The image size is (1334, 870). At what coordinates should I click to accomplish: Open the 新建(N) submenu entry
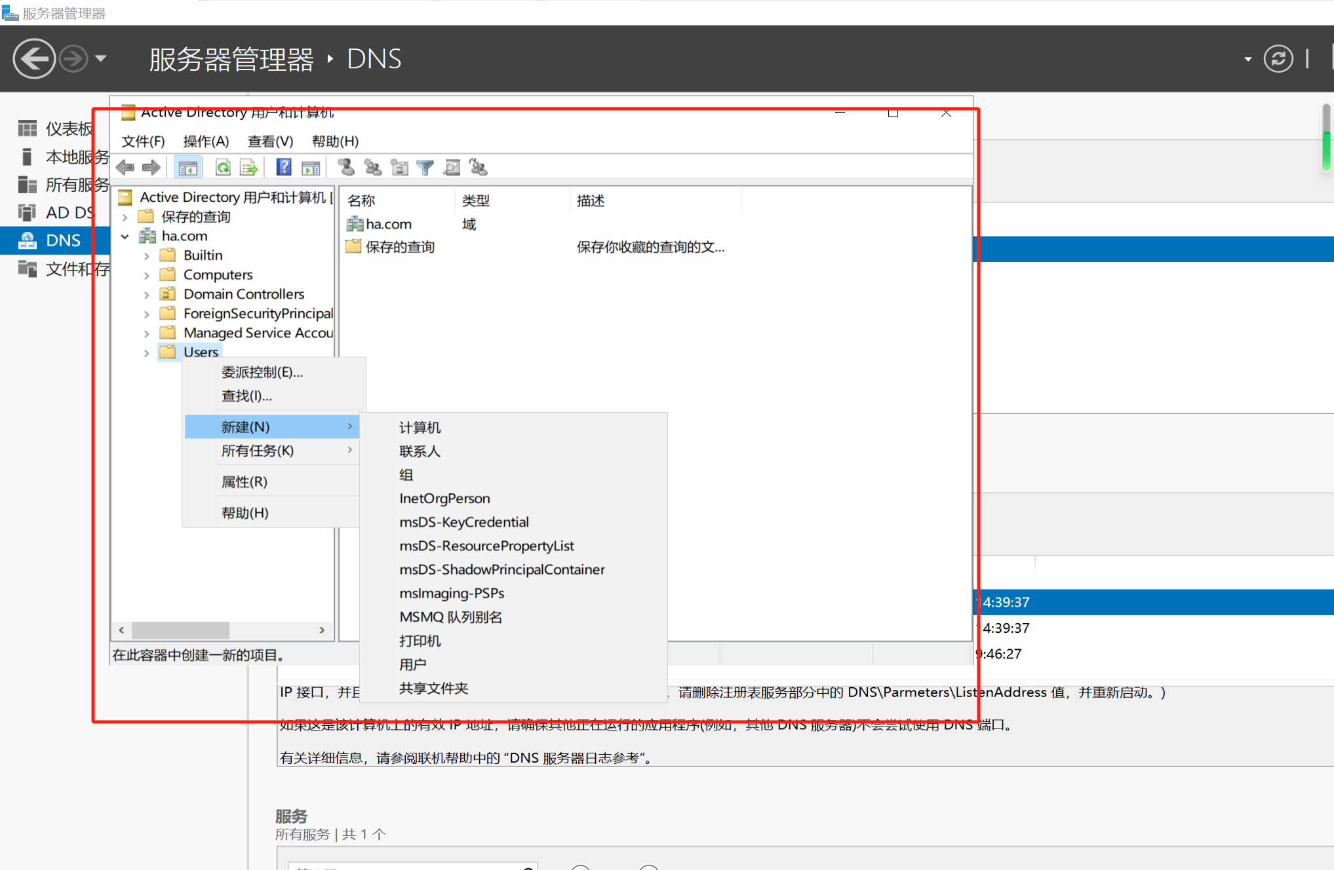(x=273, y=426)
